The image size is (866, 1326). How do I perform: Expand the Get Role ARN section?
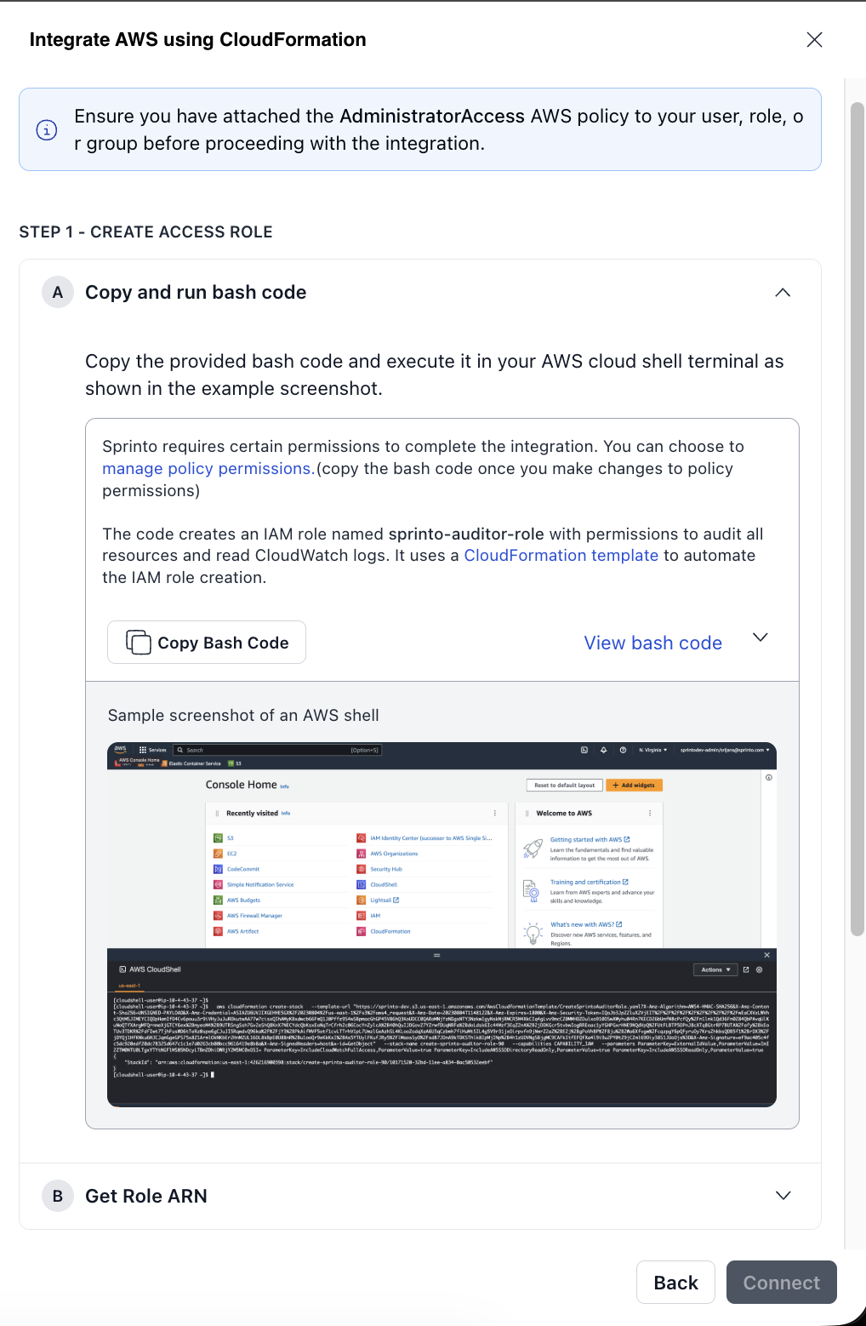point(783,1196)
